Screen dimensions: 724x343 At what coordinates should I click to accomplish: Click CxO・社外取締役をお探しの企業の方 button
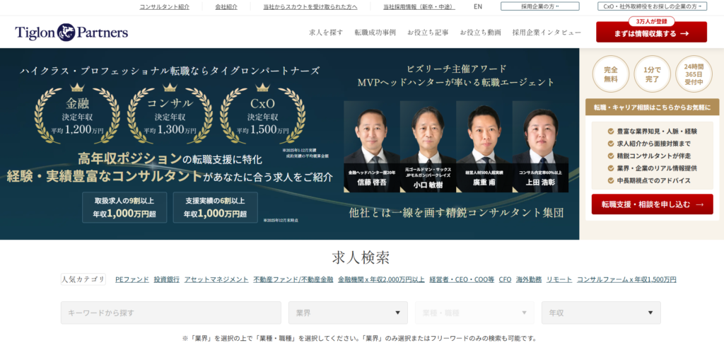(652, 6)
